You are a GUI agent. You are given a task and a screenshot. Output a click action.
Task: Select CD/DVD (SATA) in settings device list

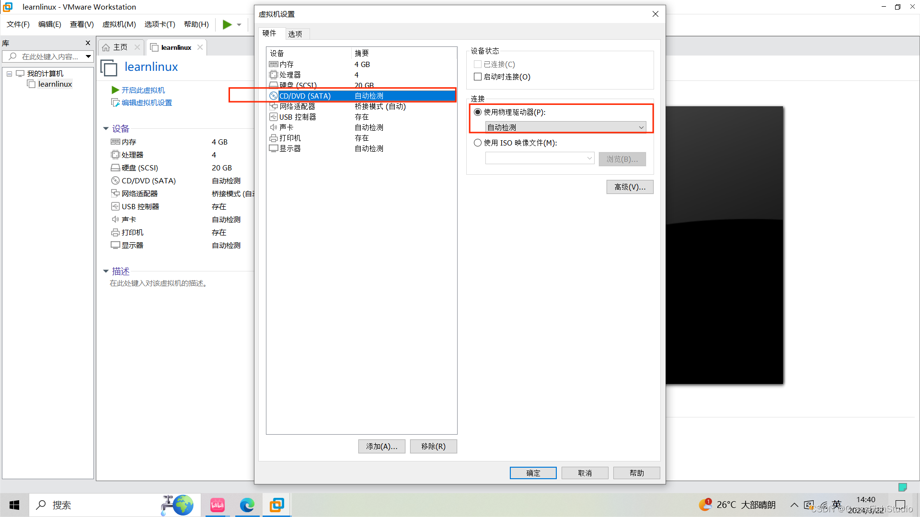[x=361, y=96]
